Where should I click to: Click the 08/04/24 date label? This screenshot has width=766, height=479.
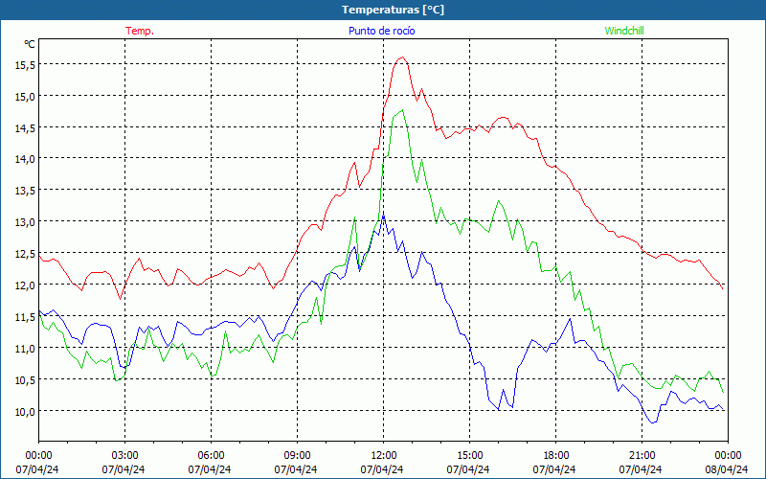tap(727, 469)
